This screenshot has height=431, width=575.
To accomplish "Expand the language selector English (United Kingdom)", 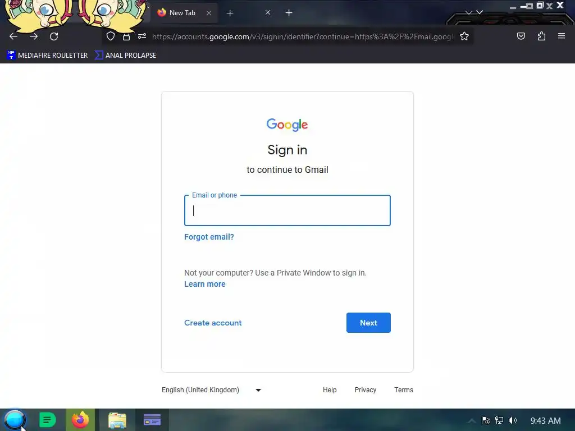I will (x=212, y=390).
